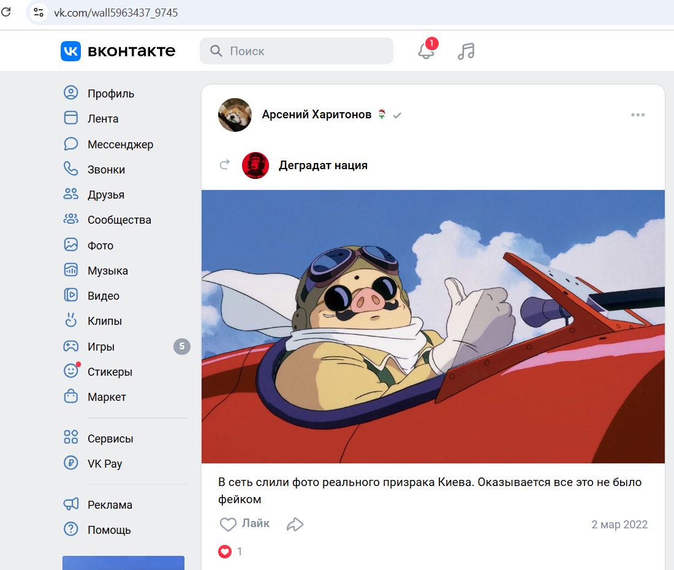Click the Лента feed icon
674x570 pixels.
coord(71,118)
